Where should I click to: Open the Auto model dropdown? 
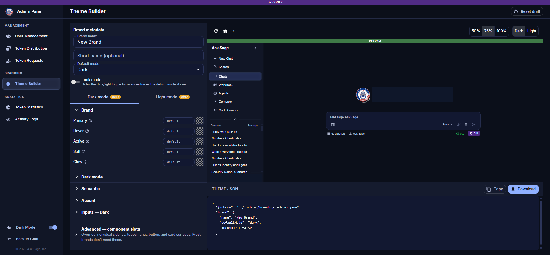pyautogui.click(x=447, y=124)
